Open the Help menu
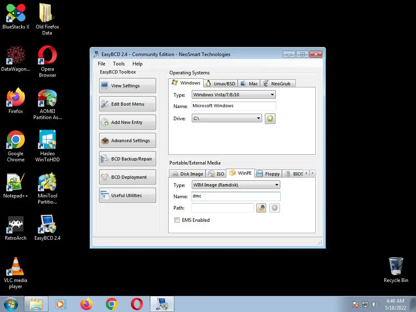Viewport: 416px width, 312px height. 137,64
